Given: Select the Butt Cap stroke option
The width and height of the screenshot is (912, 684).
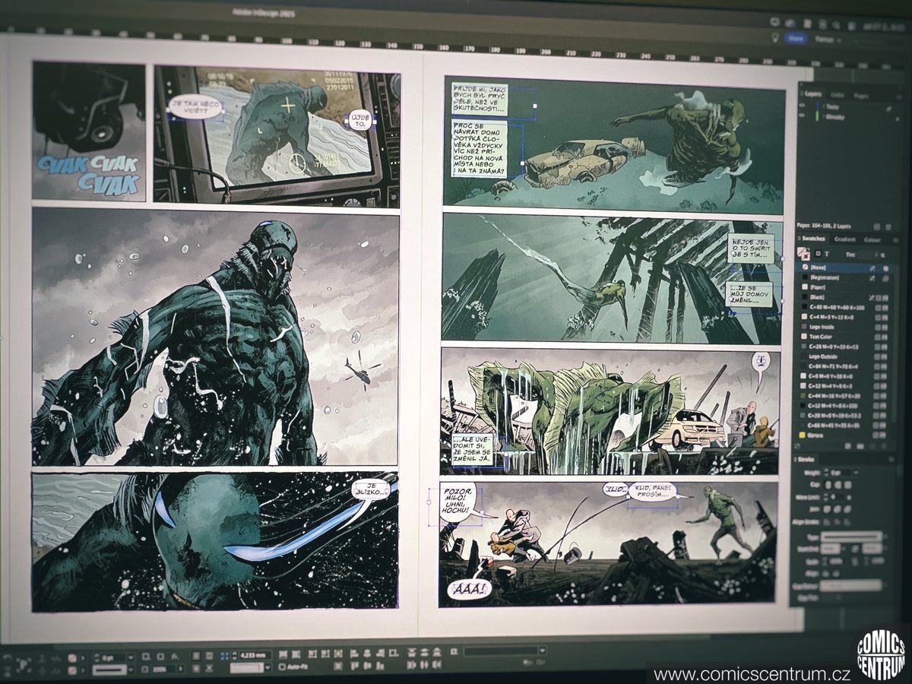Looking at the screenshot, I should click(828, 485).
